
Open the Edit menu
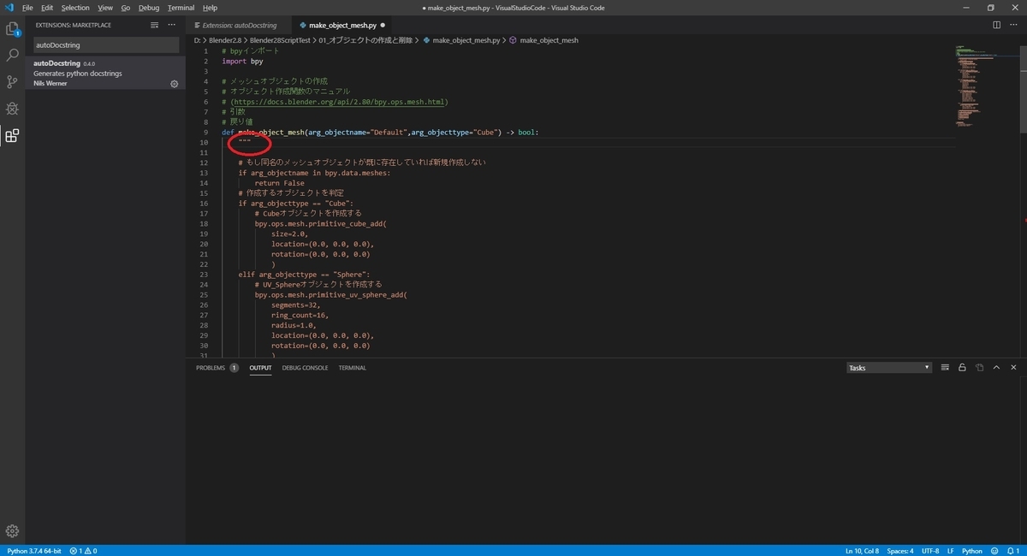pos(47,8)
